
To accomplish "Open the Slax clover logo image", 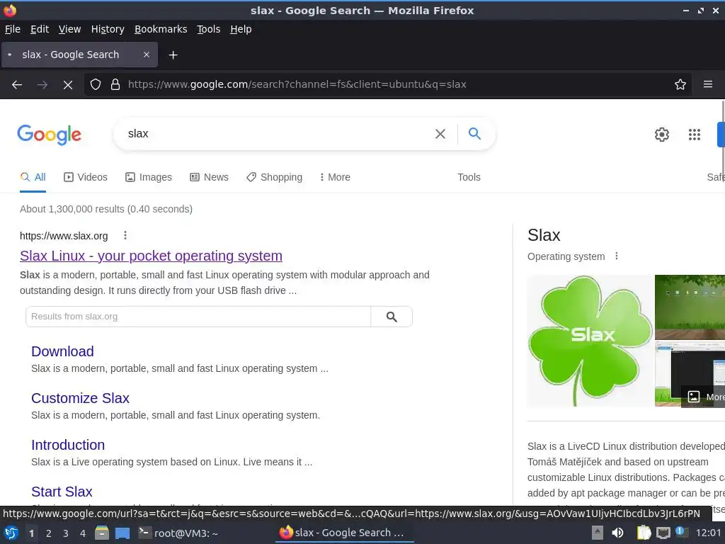I will tap(590, 341).
